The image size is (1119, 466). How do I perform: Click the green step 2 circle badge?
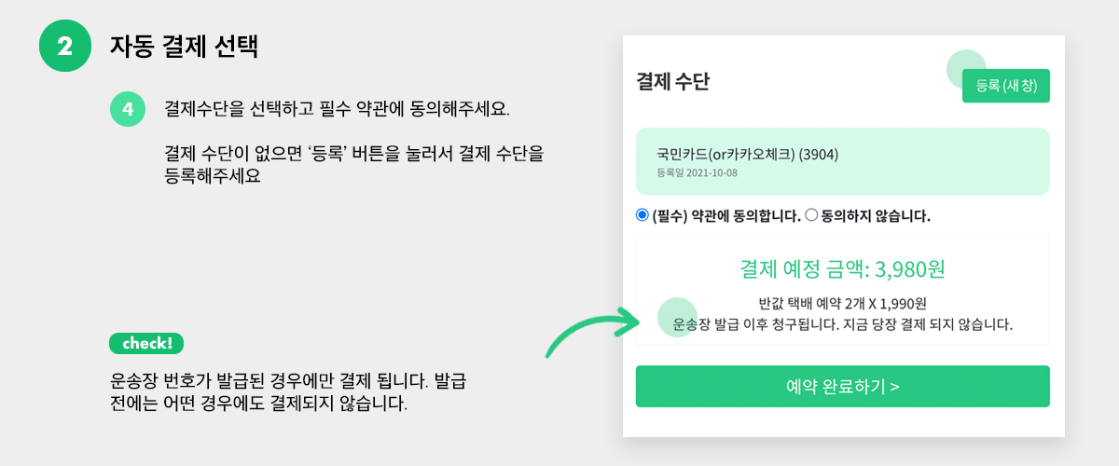(65, 46)
